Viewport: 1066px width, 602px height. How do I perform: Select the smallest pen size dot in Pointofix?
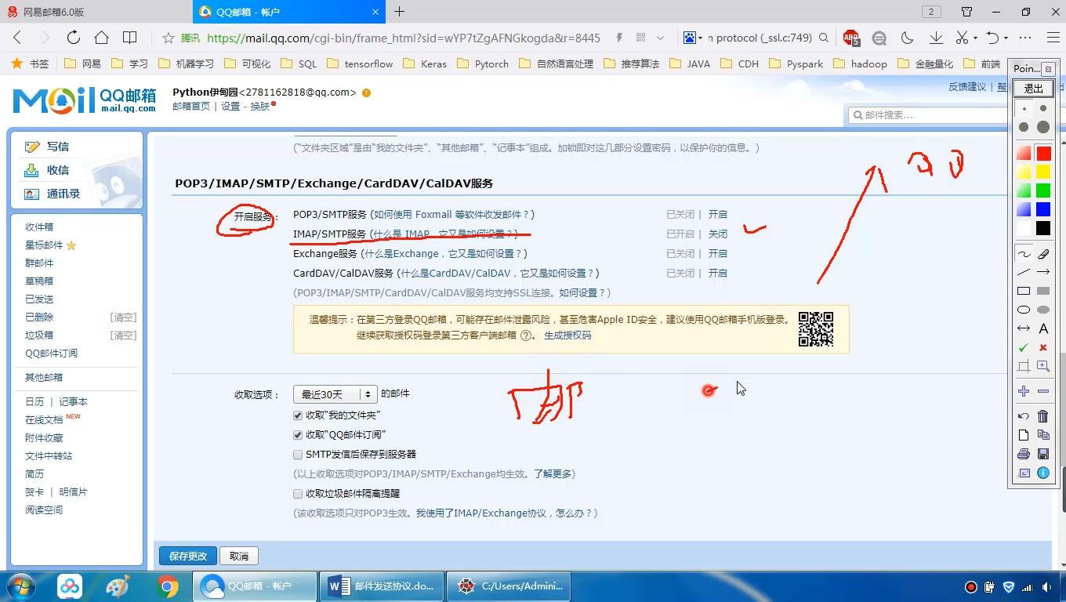click(x=1024, y=109)
